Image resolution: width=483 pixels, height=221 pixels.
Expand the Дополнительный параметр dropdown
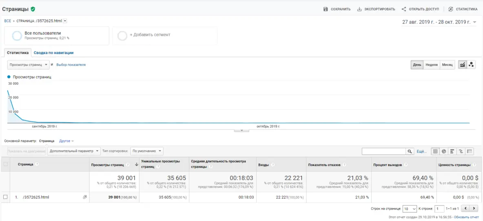(74, 151)
